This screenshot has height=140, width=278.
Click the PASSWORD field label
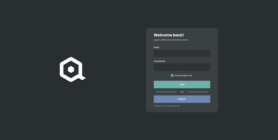click(x=160, y=61)
